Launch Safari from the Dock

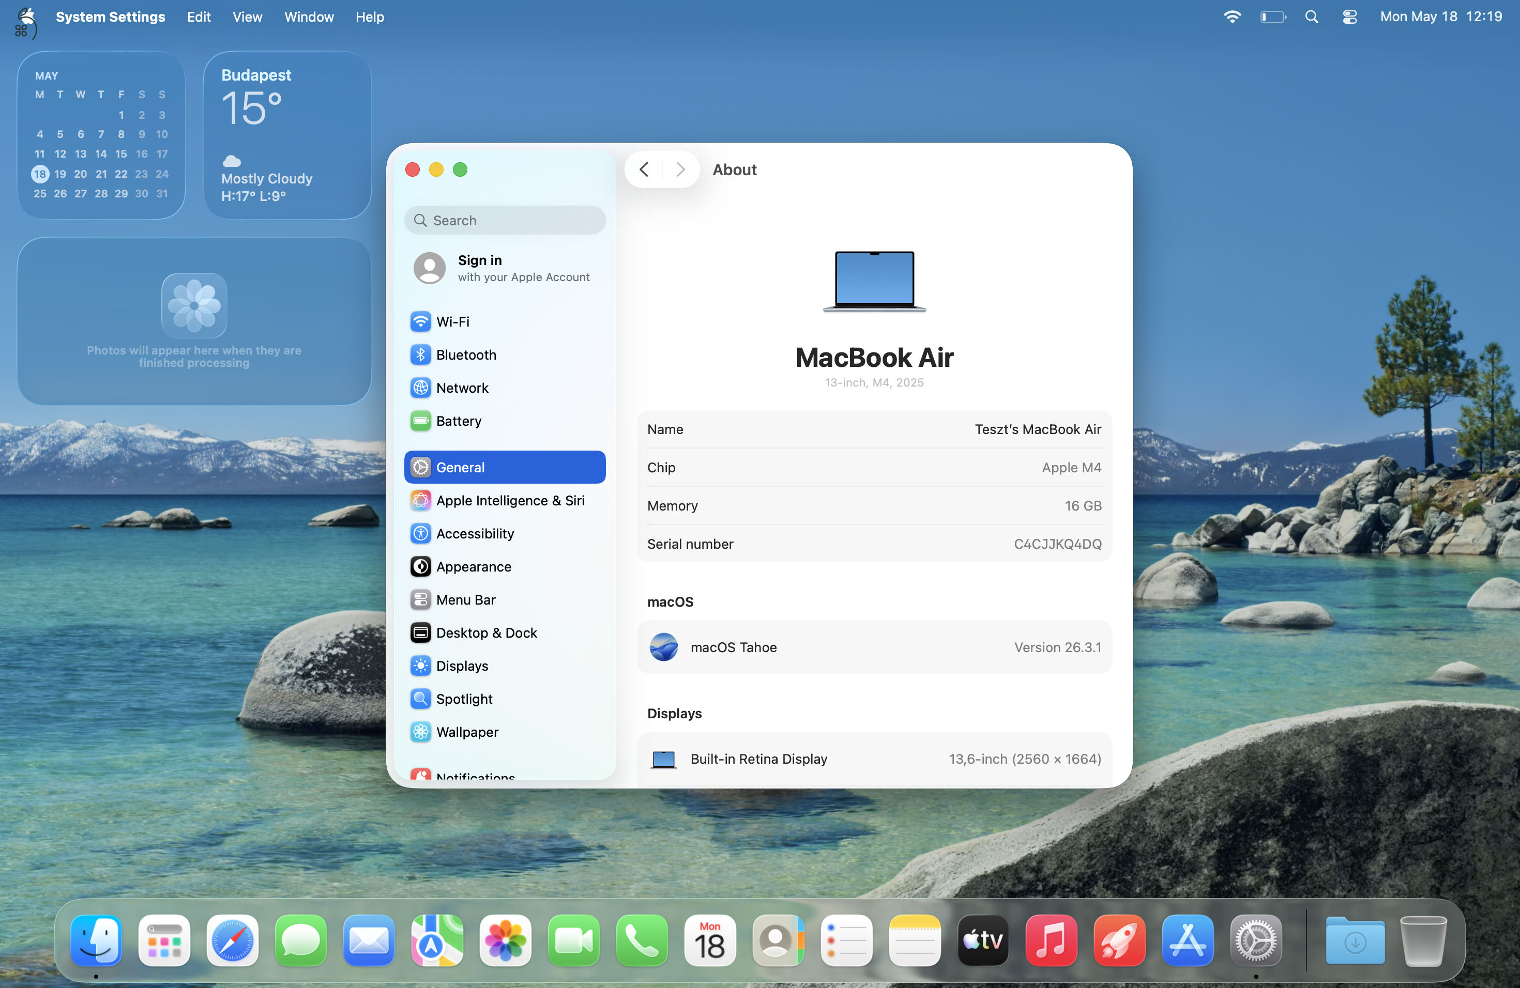[x=233, y=941]
